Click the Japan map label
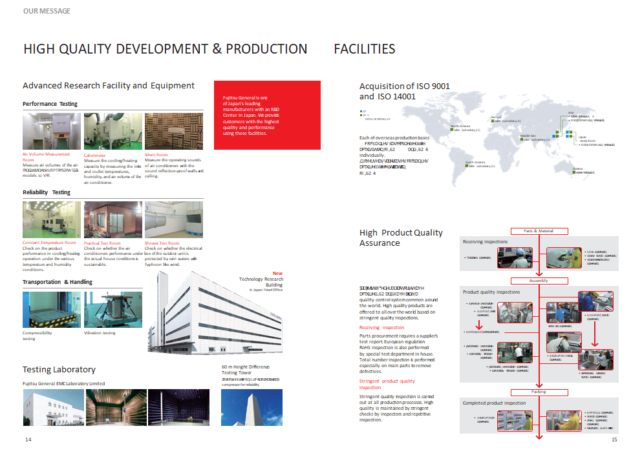This screenshot has width=642, height=453. (x=583, y=137)
